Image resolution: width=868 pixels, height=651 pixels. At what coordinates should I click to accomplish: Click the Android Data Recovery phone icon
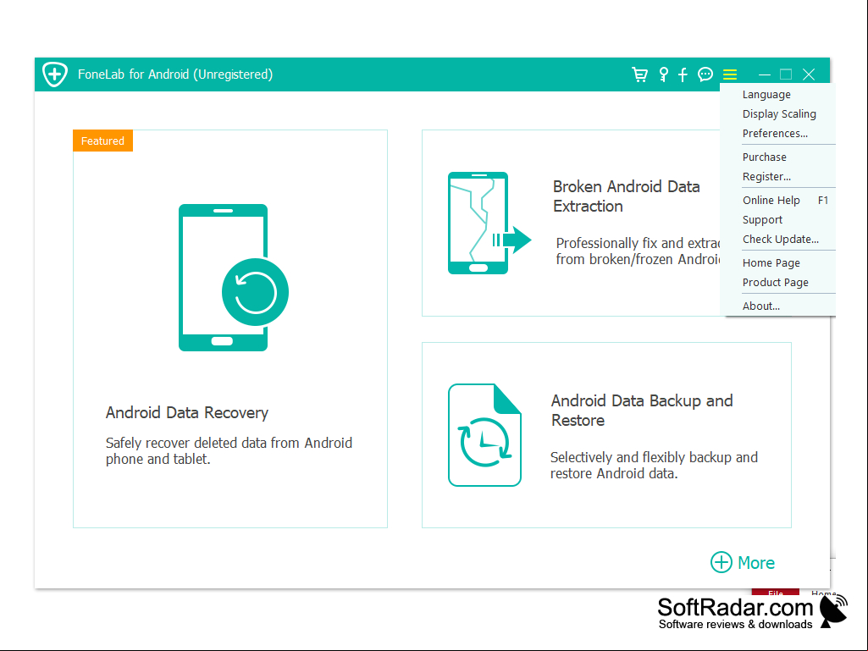(233, 278)
